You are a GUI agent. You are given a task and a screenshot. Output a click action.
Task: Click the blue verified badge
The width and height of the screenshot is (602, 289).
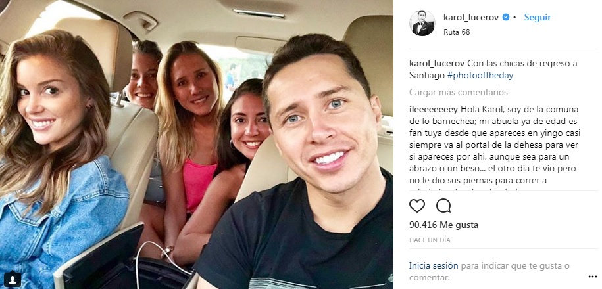coord(506,17)
